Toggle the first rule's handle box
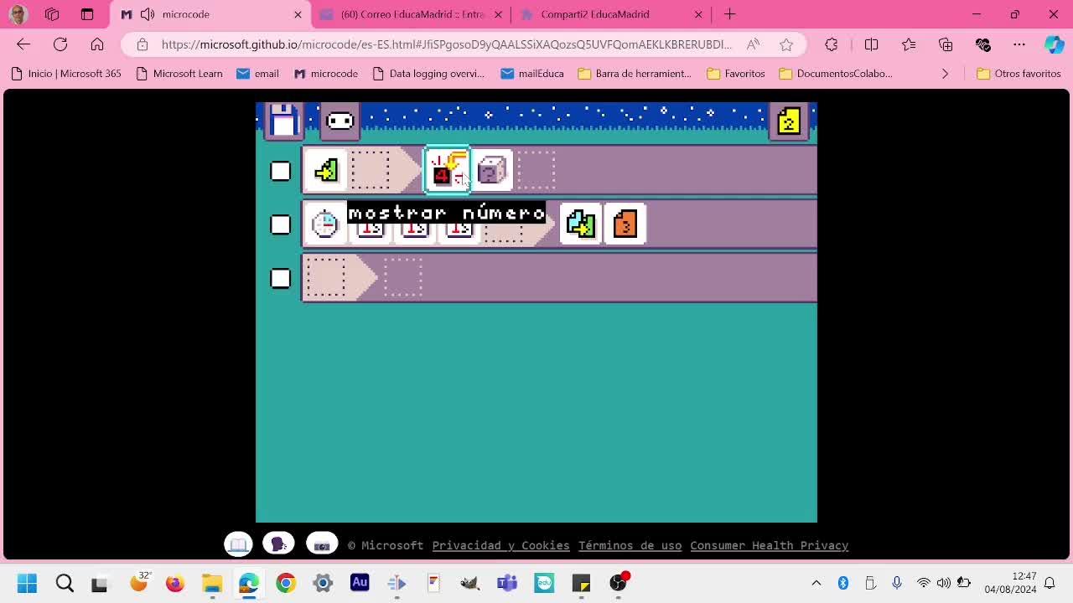 coord(280,171)
